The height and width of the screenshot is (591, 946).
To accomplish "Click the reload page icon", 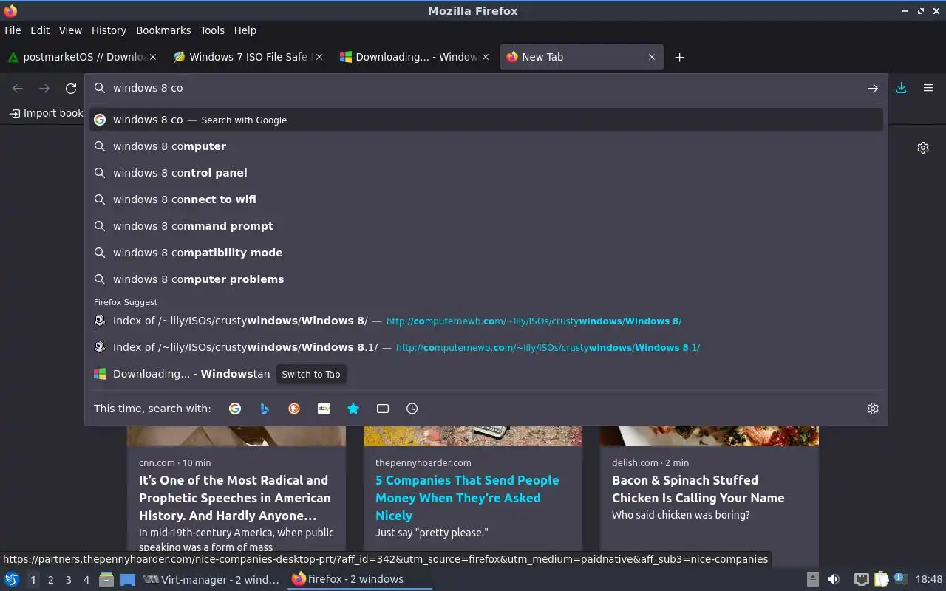I will coord(71,88).
